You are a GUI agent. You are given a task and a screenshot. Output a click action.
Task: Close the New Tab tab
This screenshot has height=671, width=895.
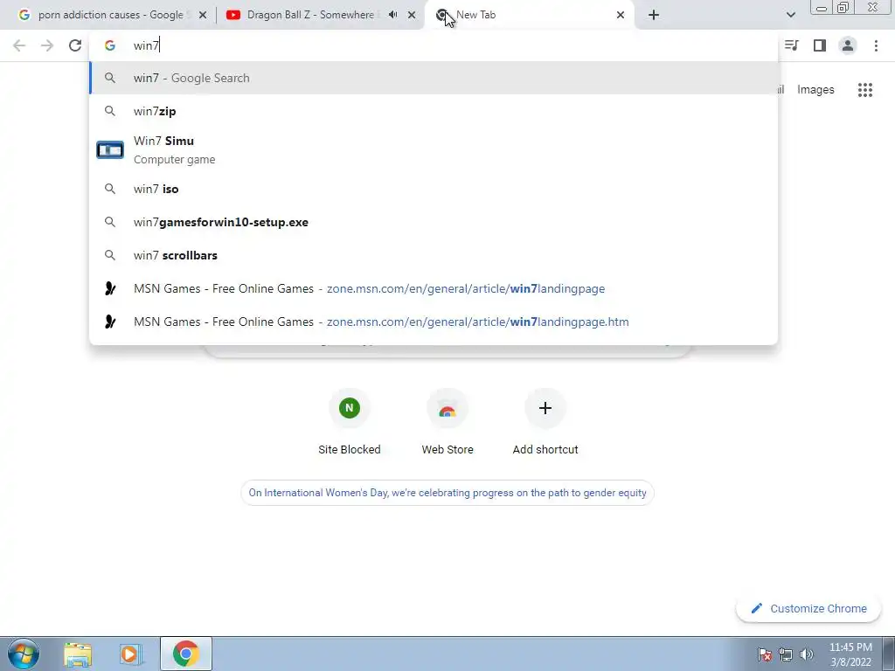(x=621, y=15)
